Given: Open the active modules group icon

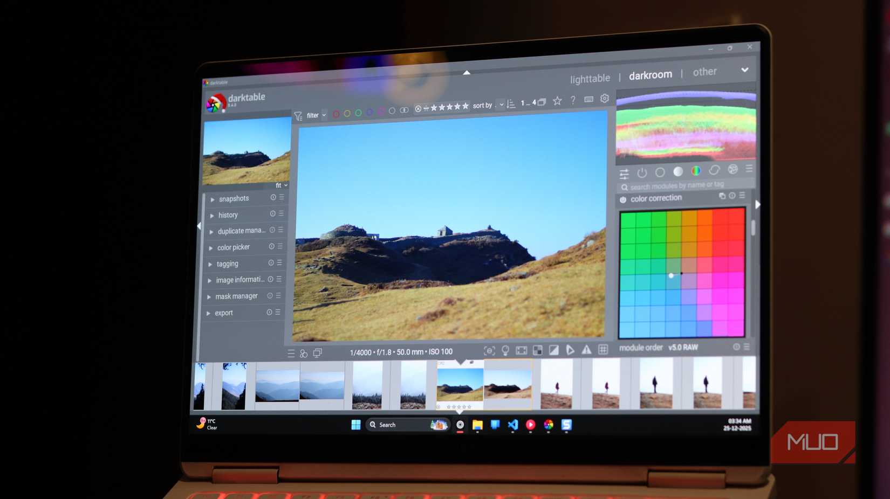Looking at the screenshot, I should click(x=642, y=172).
